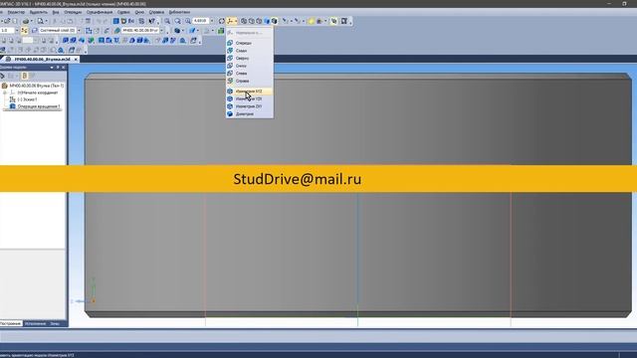Open the Окно menu
The width and height of the screenshot is (637, 358).
pyautogui.click(x=139, y=12)
